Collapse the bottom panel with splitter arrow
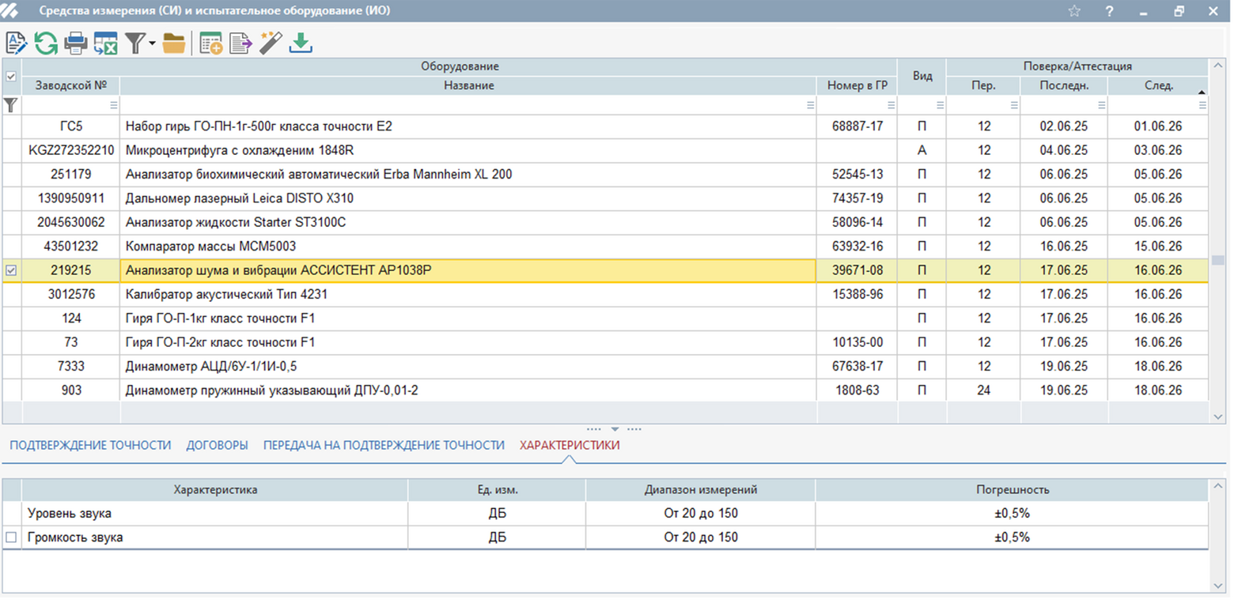The height and width of the screenshot is (603, 1234). tap(615, 429)
